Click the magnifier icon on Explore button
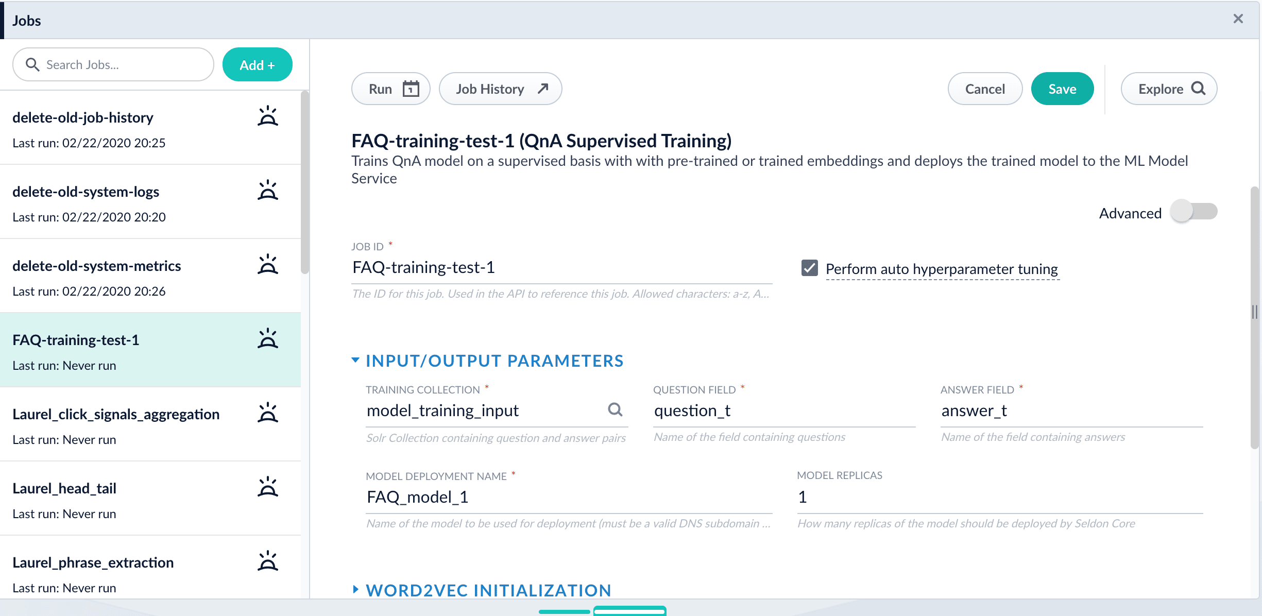 pos(1199,89)
